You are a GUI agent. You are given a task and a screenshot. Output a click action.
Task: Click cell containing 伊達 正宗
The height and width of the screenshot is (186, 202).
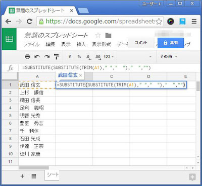[x=37, y=146]
